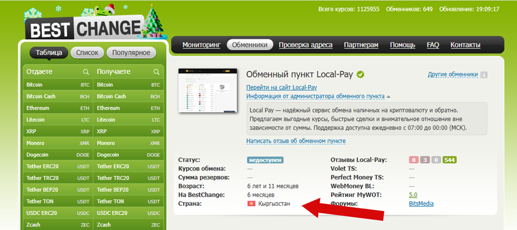The width and height of the screenshot is (517, 230).
Task: Select XRP in the Получаете column
Action: pos(128,131)
